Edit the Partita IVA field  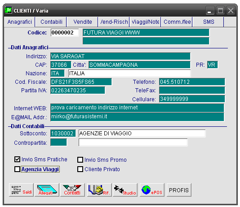tap(78, 91)
